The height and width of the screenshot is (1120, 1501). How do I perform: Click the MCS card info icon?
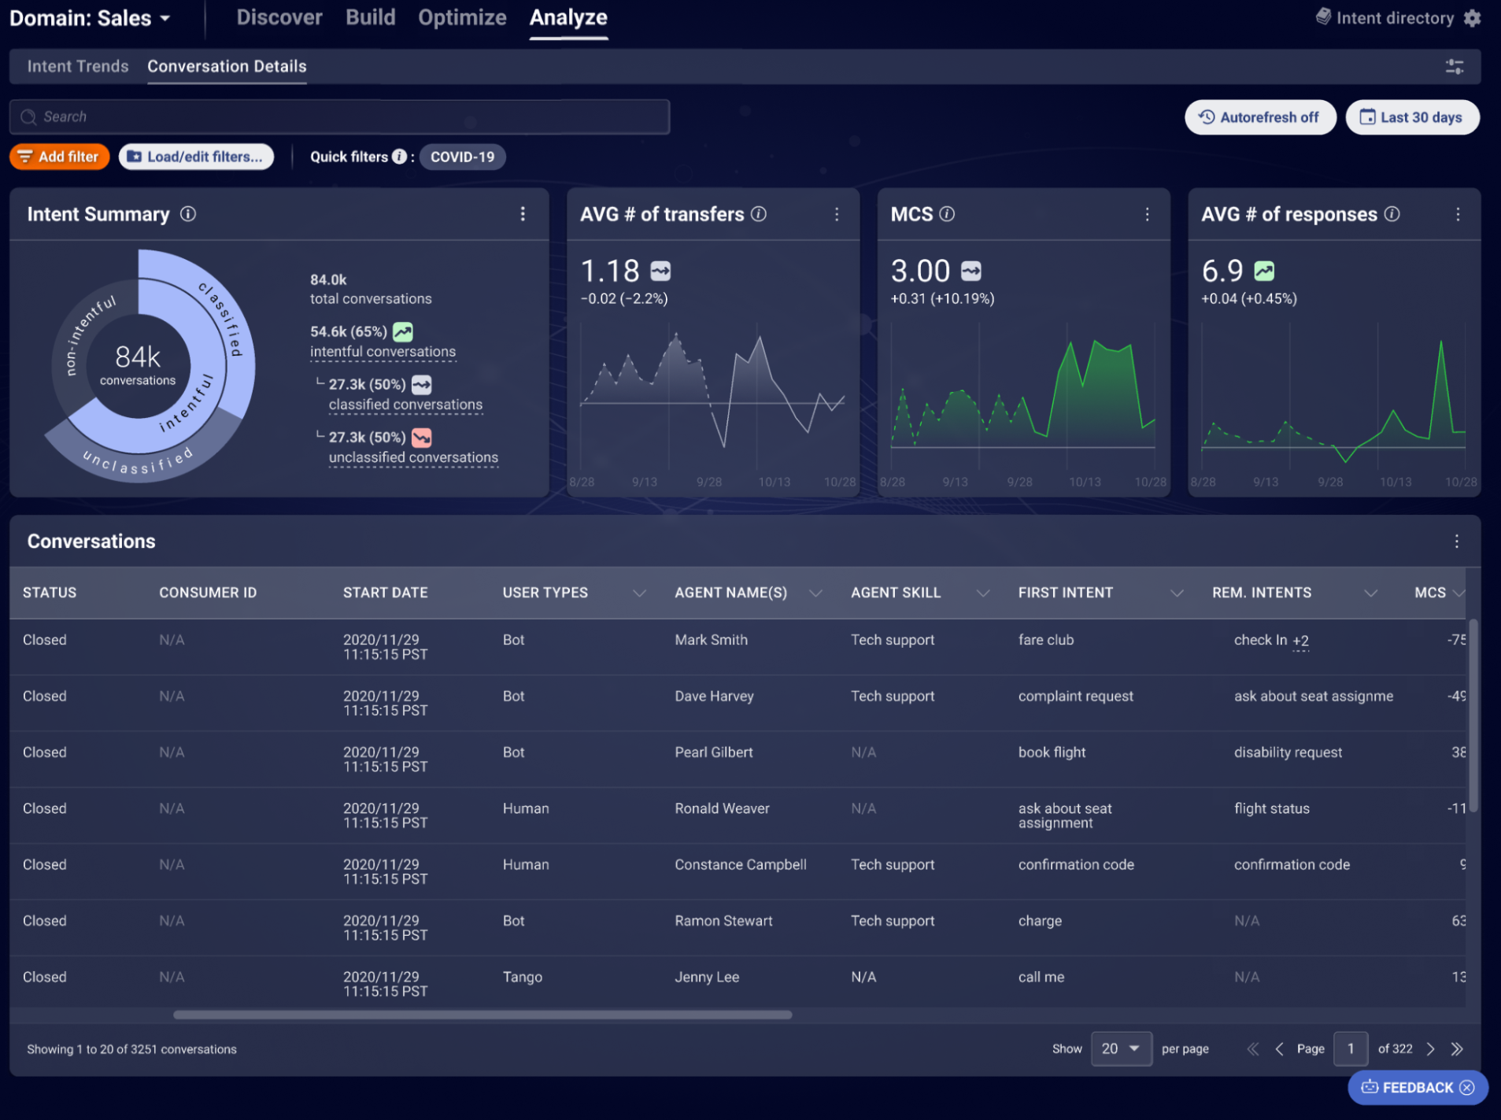point(948,214)
